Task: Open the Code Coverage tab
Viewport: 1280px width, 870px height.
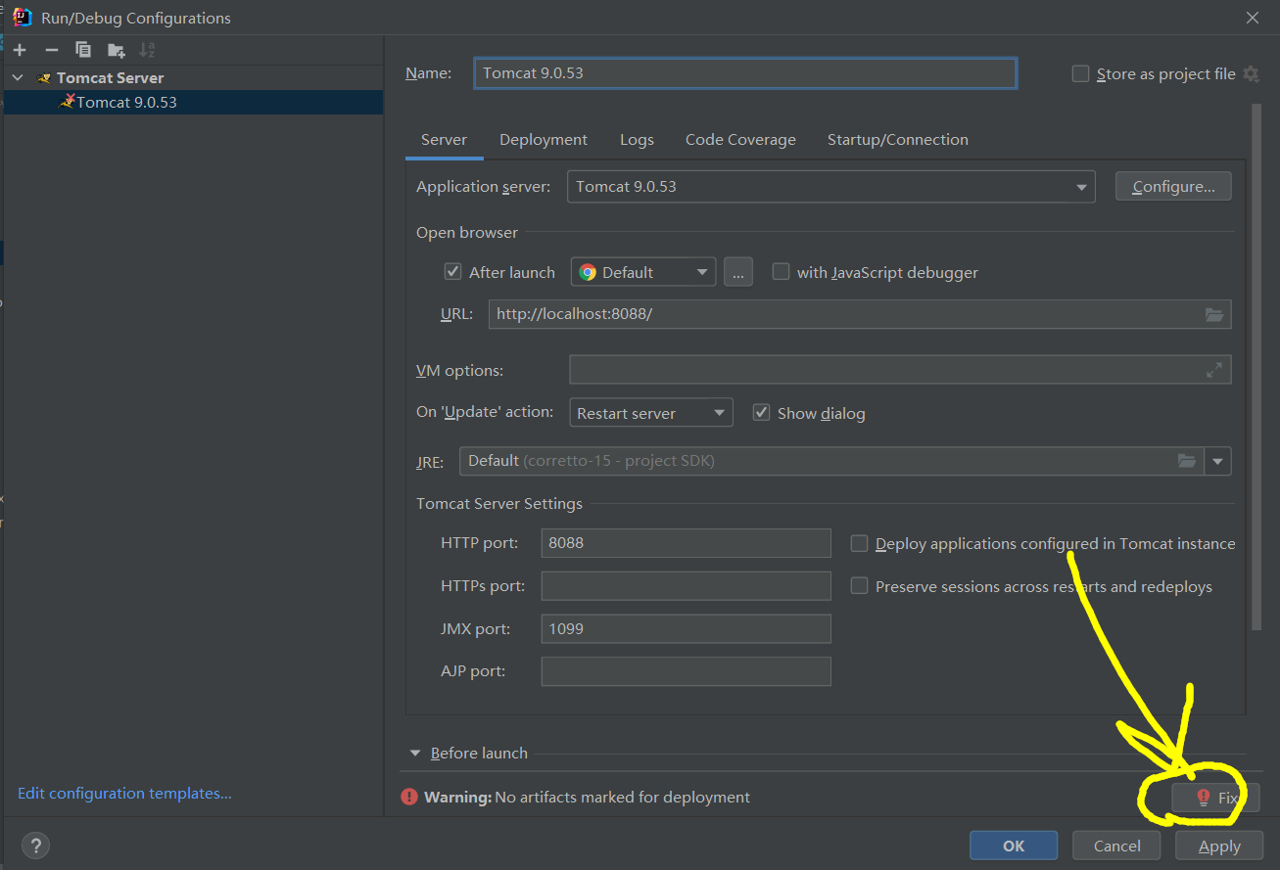Action: (740, 140)
